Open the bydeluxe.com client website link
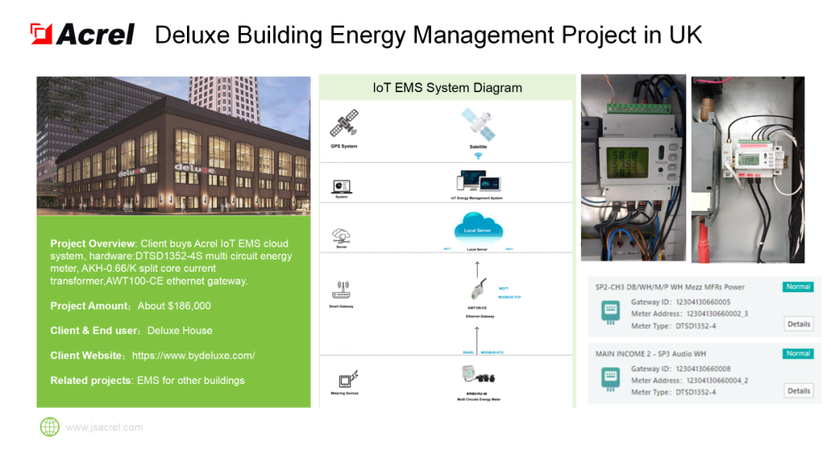Image resolution: width=831 pixels, height=467 pixels. (x=193, y=356)
